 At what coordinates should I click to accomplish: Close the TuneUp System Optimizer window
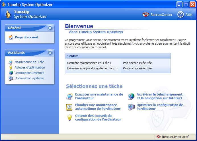(192, 5)
